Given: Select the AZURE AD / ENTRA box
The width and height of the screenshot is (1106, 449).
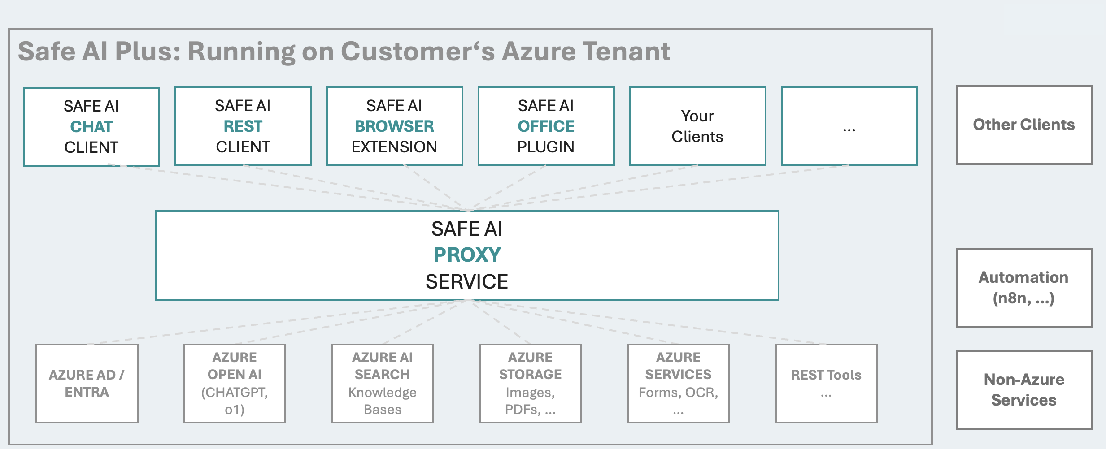Looking at the screenshot, I should pyautogui.click(x=87, y=384).
